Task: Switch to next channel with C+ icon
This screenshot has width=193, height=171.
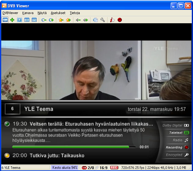Action: (x=51, y=20)
